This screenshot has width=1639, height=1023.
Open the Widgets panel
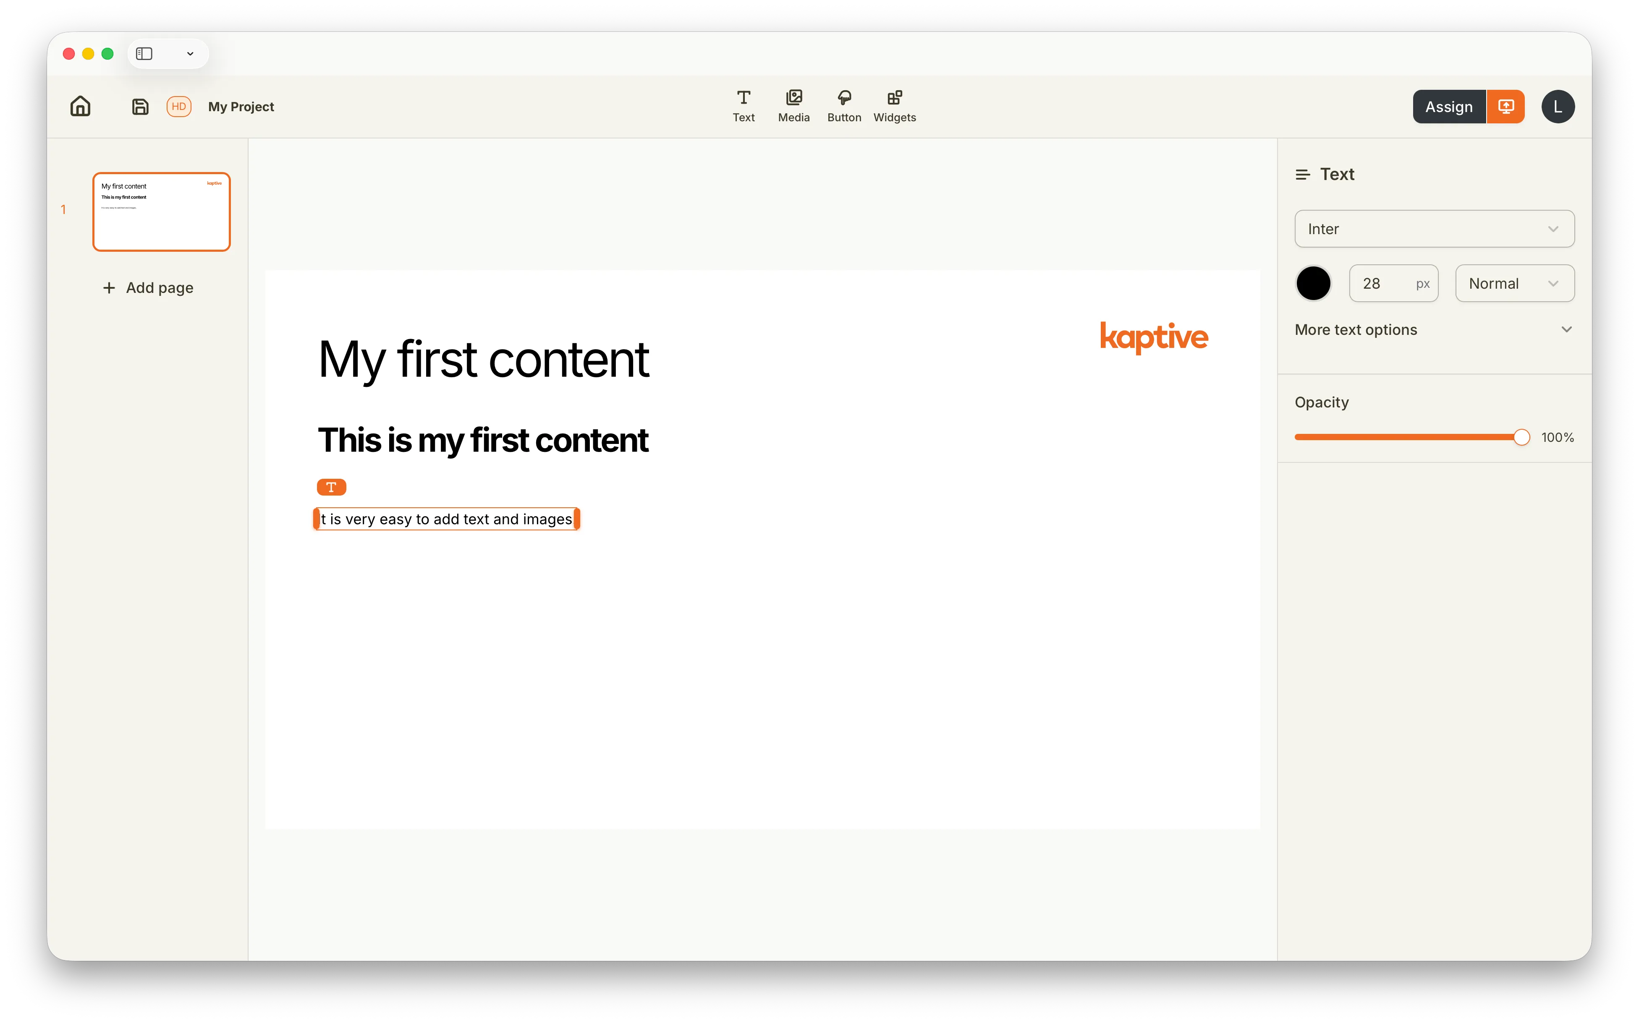click(x=894, y=105)
